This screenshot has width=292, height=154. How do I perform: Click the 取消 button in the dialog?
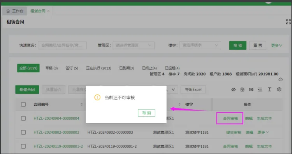[146, 113]
